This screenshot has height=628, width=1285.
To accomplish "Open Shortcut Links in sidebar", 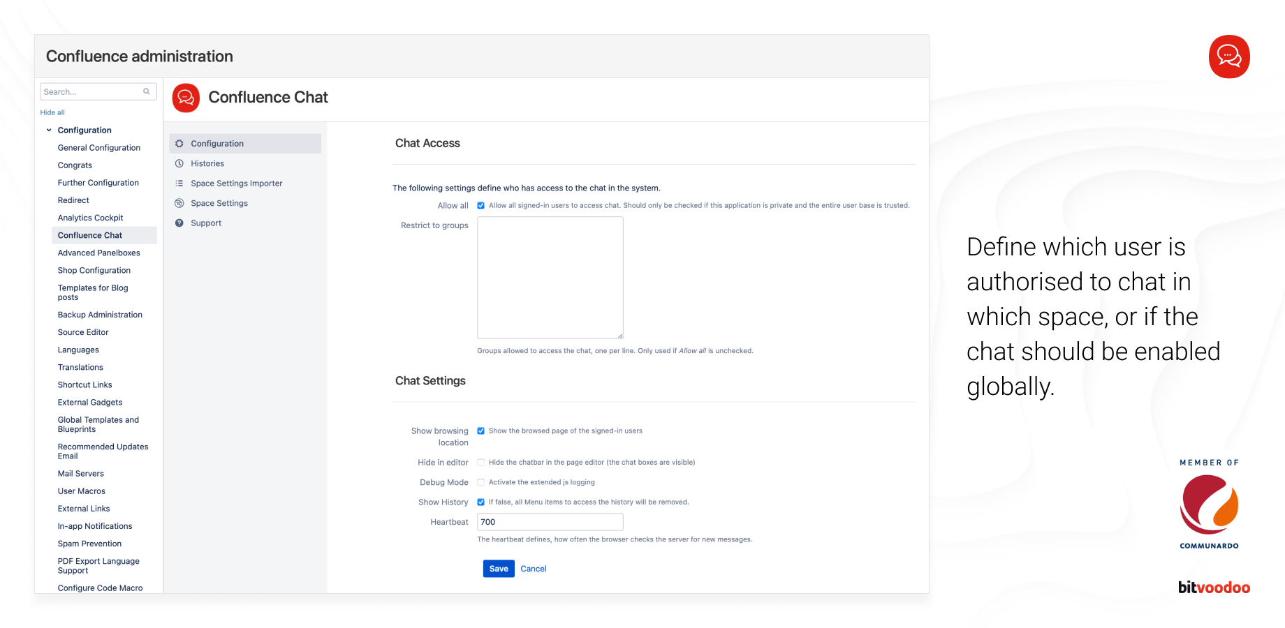I will click(85, 384).
